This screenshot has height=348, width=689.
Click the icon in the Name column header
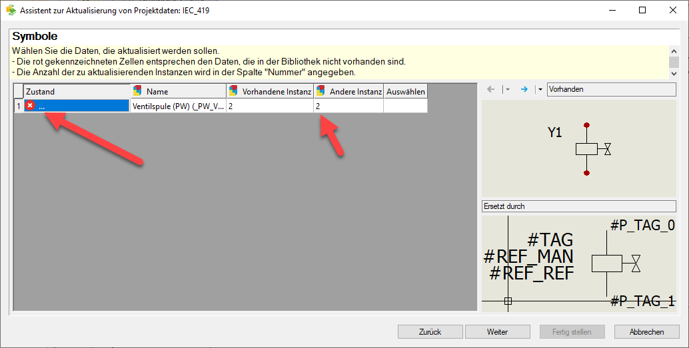[137, 91]
